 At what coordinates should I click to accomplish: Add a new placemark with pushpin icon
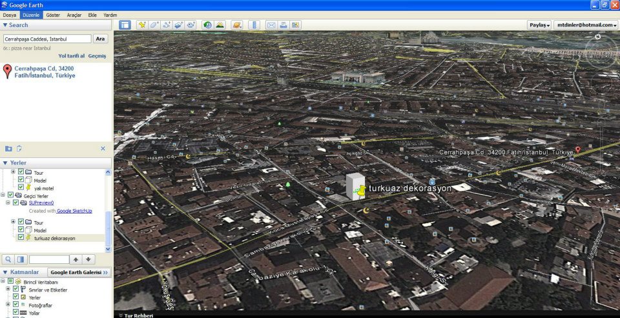[x=142, y=25]
